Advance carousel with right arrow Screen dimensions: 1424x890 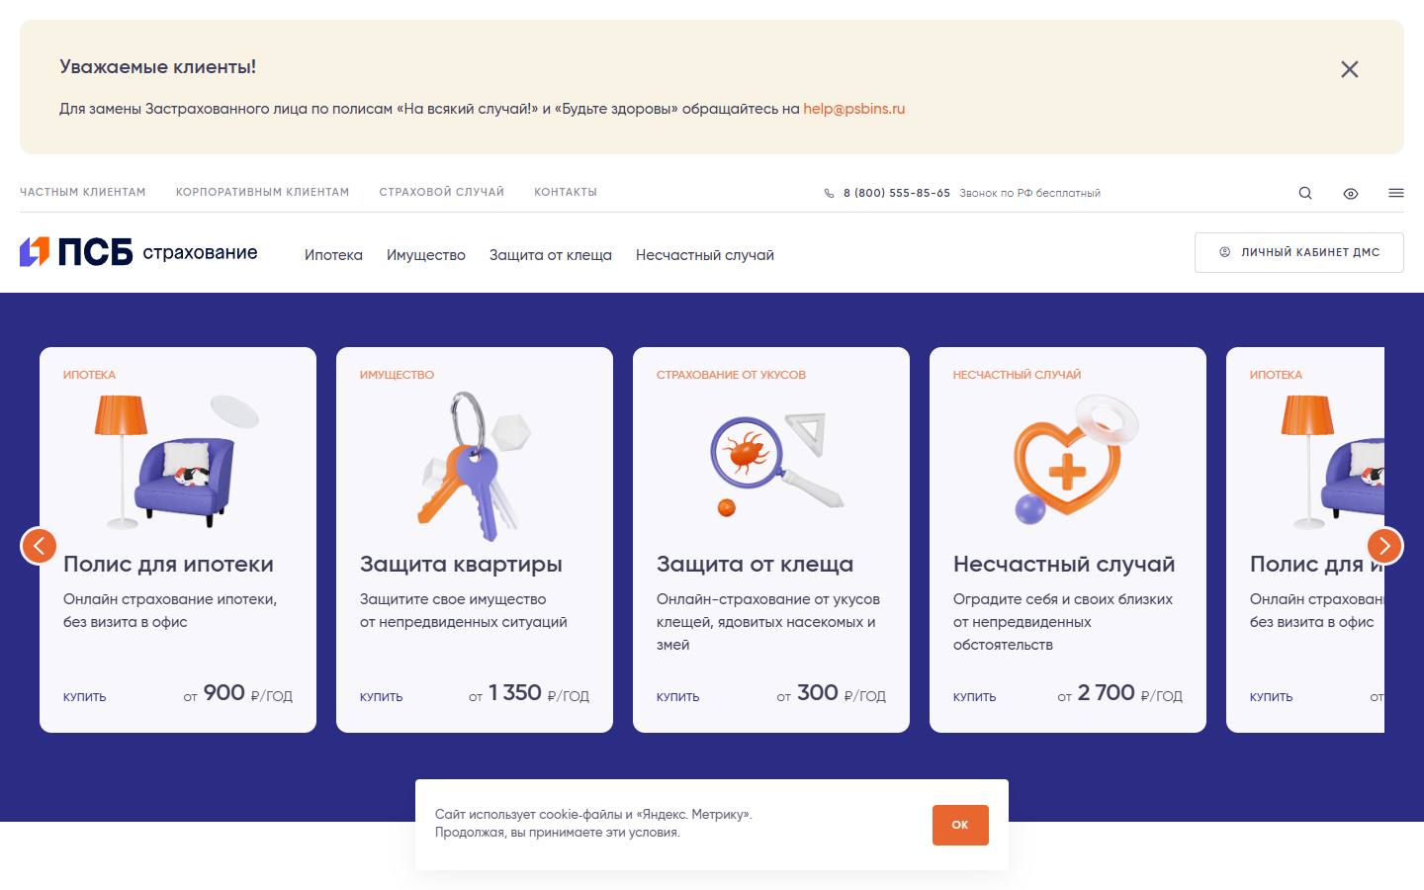1384,545
